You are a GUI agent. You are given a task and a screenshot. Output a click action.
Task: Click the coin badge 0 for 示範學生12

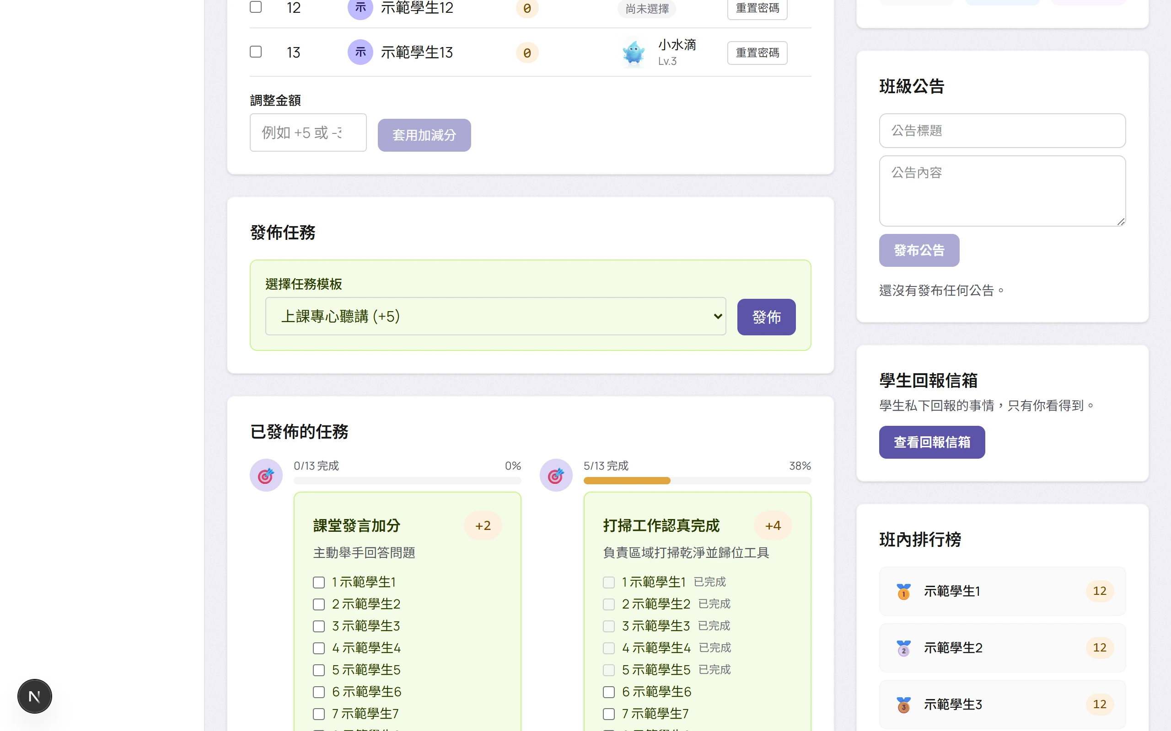pyautogui.click(x=527, y=8)
